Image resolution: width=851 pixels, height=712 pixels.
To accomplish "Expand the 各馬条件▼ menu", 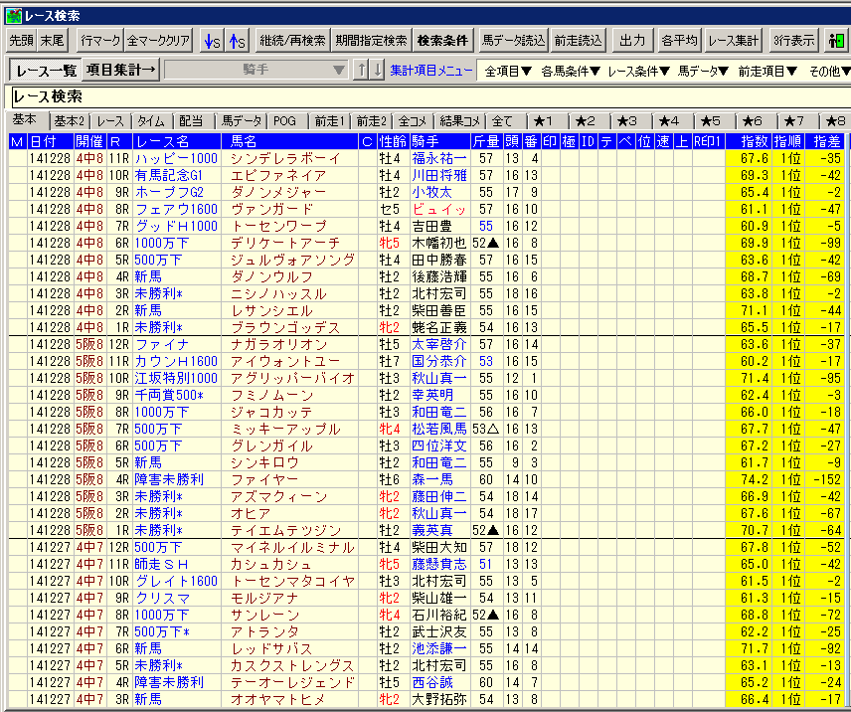I will pos(571,71).
